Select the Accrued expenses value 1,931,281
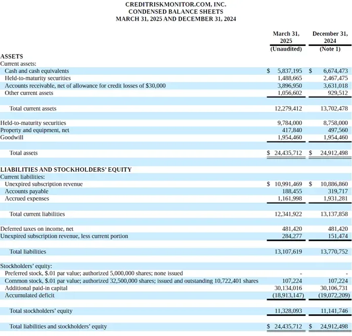 335,199
